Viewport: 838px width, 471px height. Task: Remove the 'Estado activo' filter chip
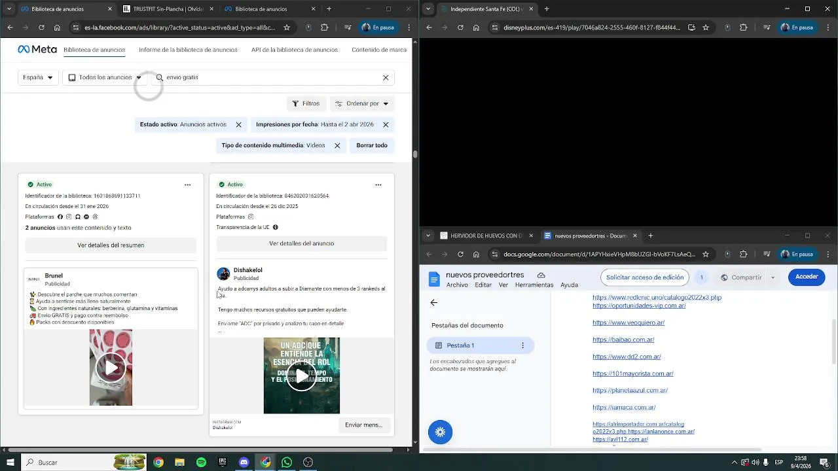[x=238, y=125]
